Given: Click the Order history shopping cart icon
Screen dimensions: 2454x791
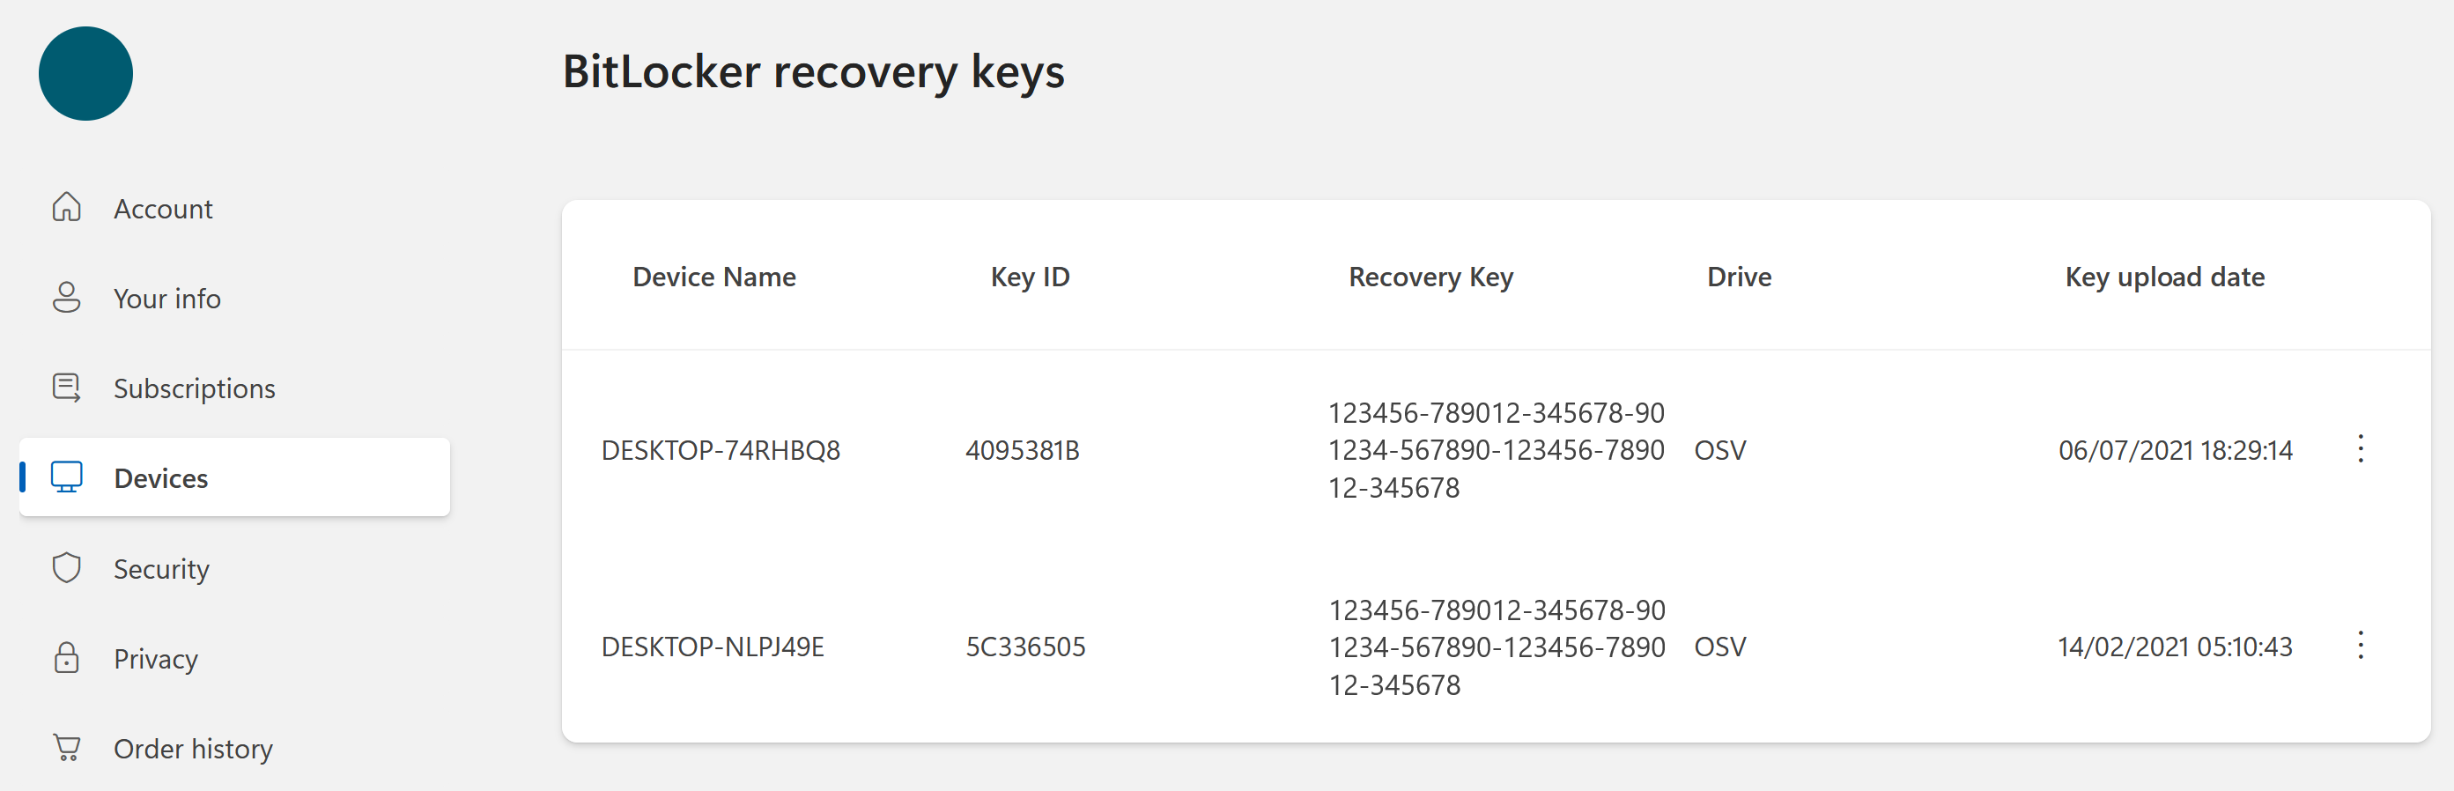Looking at the screenshot, I should click(67, 747).
